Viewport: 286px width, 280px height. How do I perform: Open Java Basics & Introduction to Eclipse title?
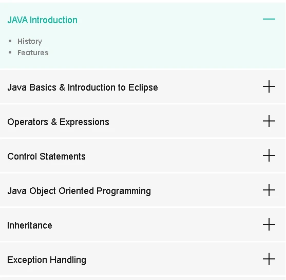tap(83, 87)
